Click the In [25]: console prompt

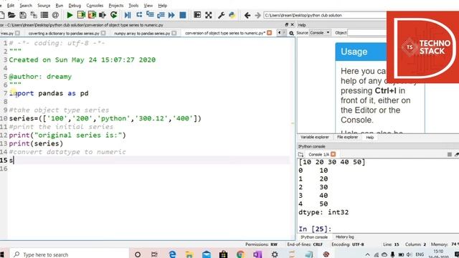pos(315,229)
